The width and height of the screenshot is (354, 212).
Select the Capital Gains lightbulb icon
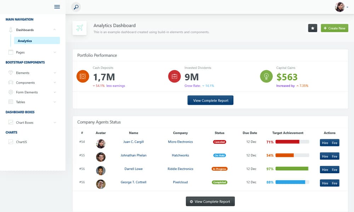(x=266, y=76)
